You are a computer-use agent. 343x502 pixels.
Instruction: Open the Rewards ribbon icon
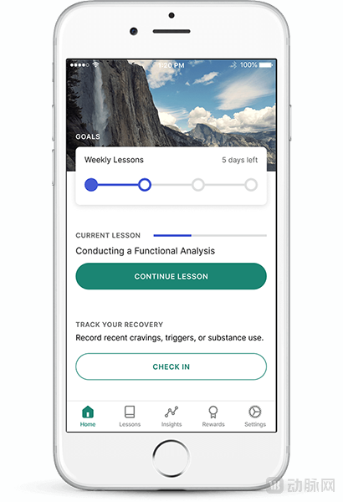pos(213,412)
